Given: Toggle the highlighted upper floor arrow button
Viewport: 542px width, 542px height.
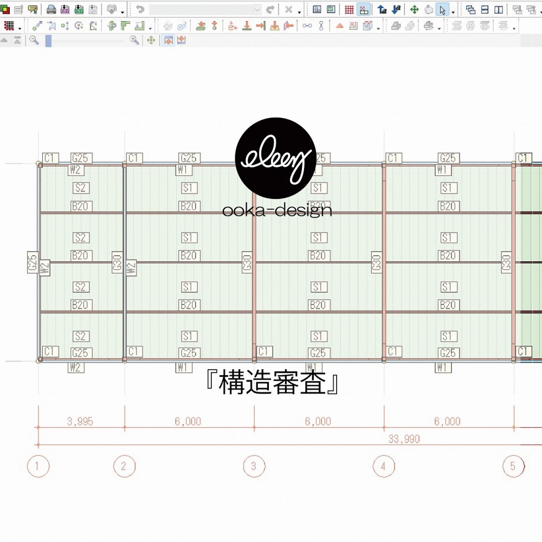Looking at the screenshot, I should click(169, 41).
